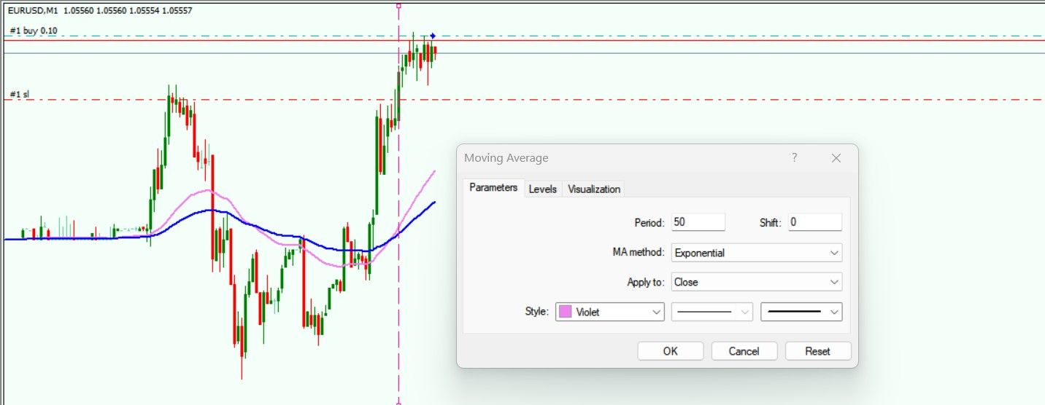This screenshot has height=405, width=1045.
Task: Click the Shift input field
Action: point(815,222)
